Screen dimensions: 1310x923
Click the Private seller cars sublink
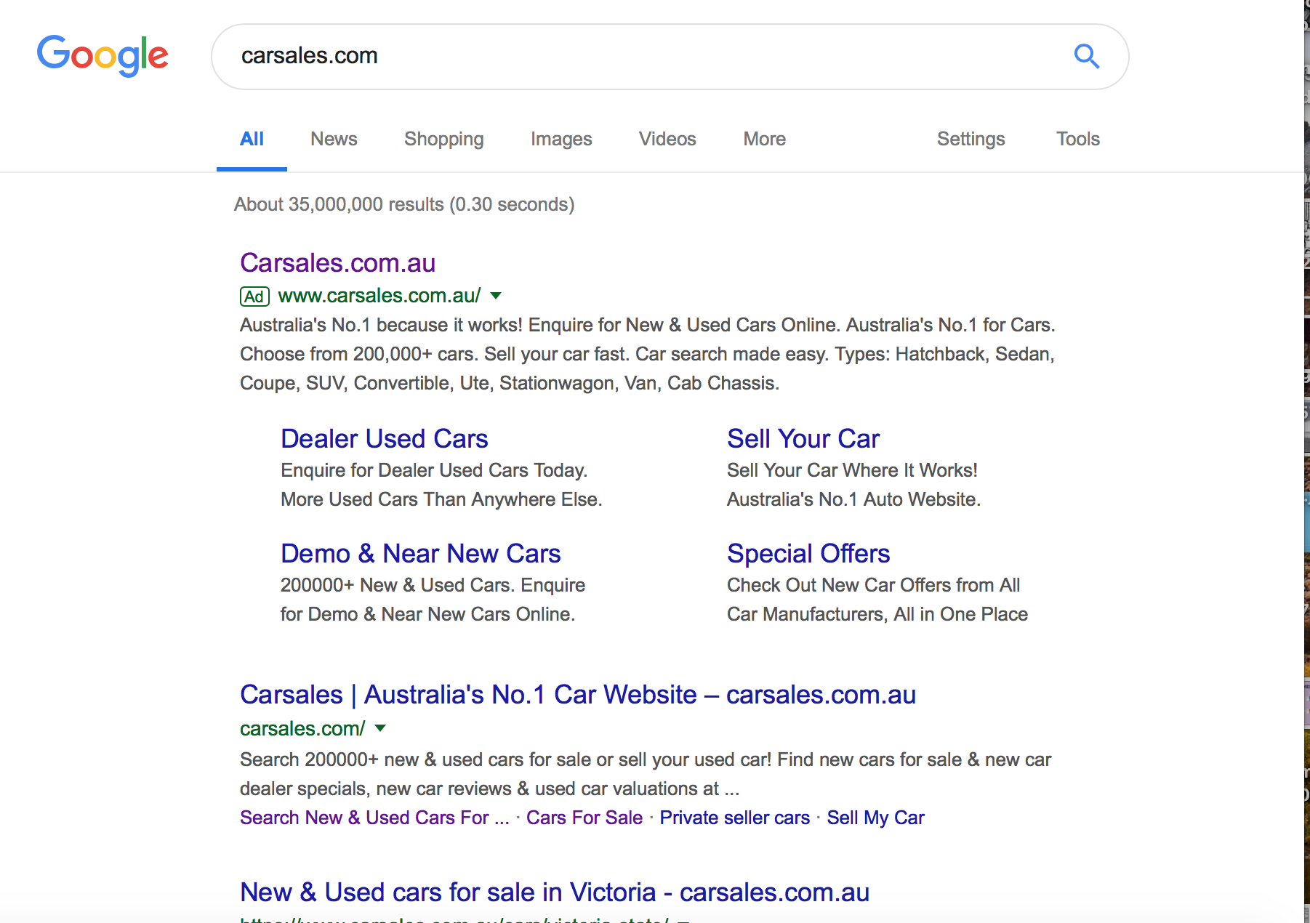734,818
